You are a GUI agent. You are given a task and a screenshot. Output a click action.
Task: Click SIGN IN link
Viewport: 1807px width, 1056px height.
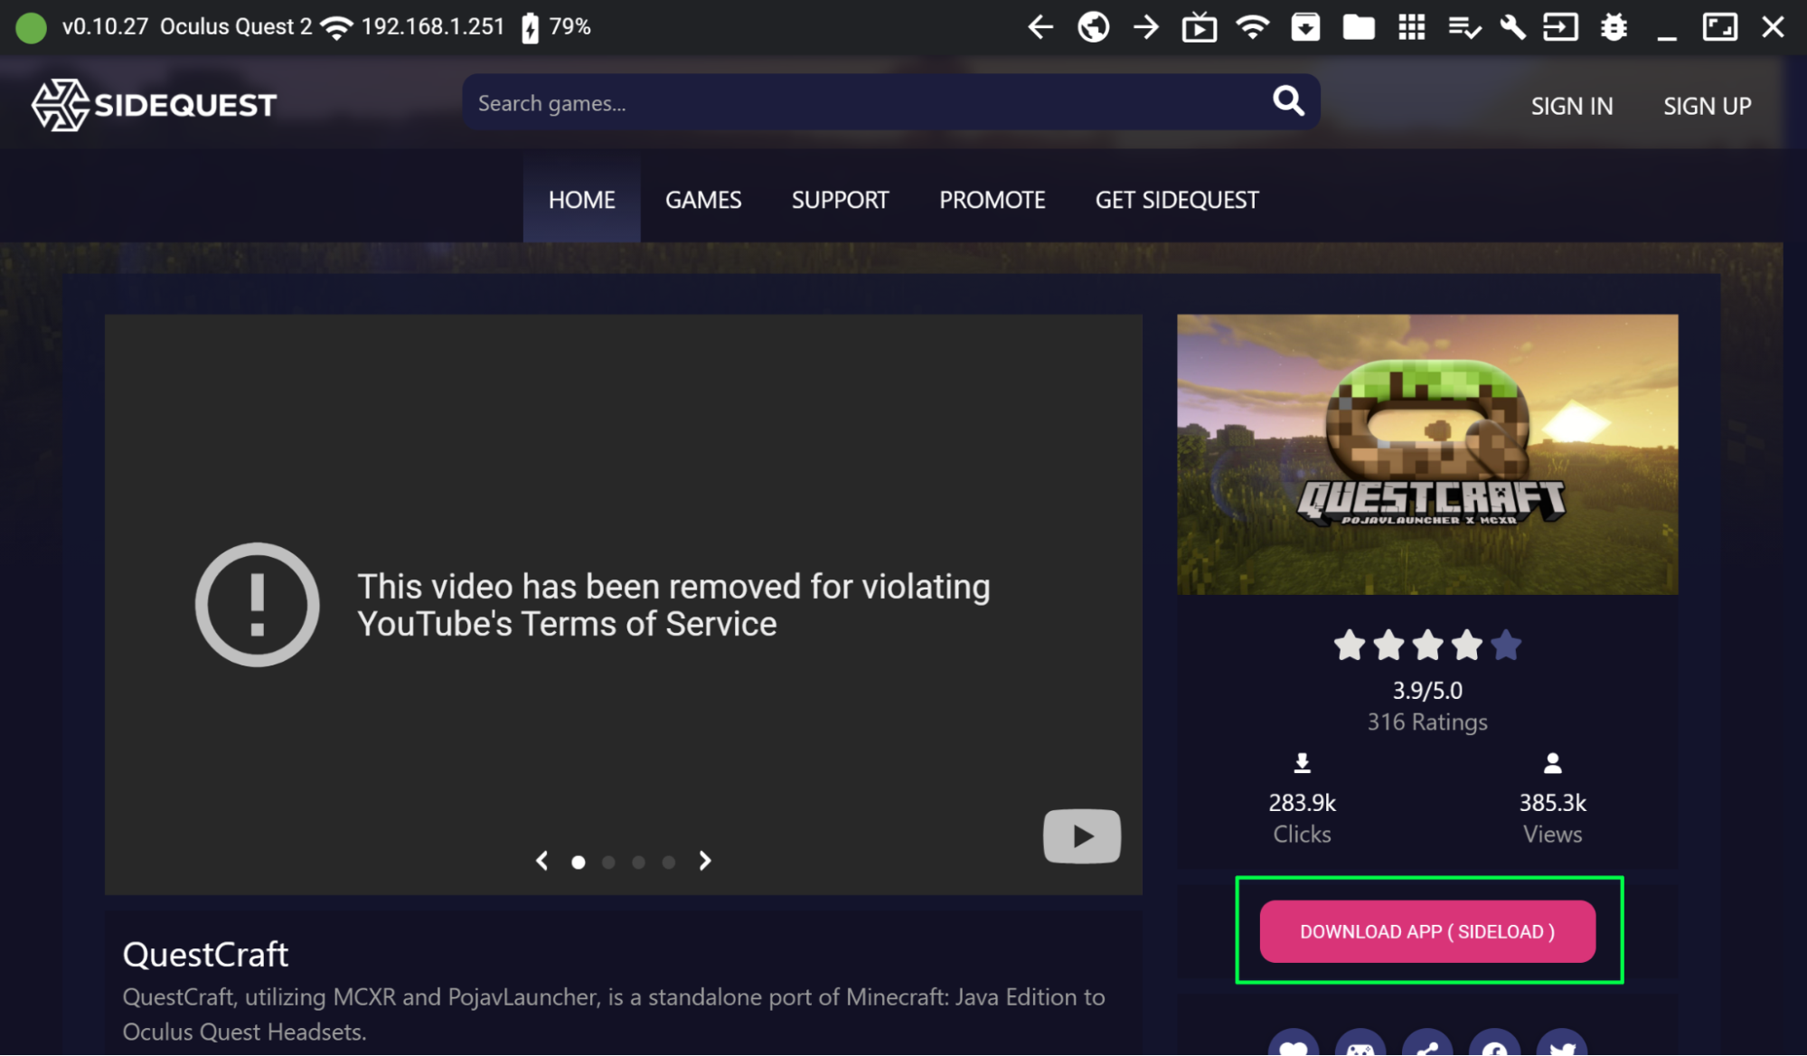click(1572, 106)
